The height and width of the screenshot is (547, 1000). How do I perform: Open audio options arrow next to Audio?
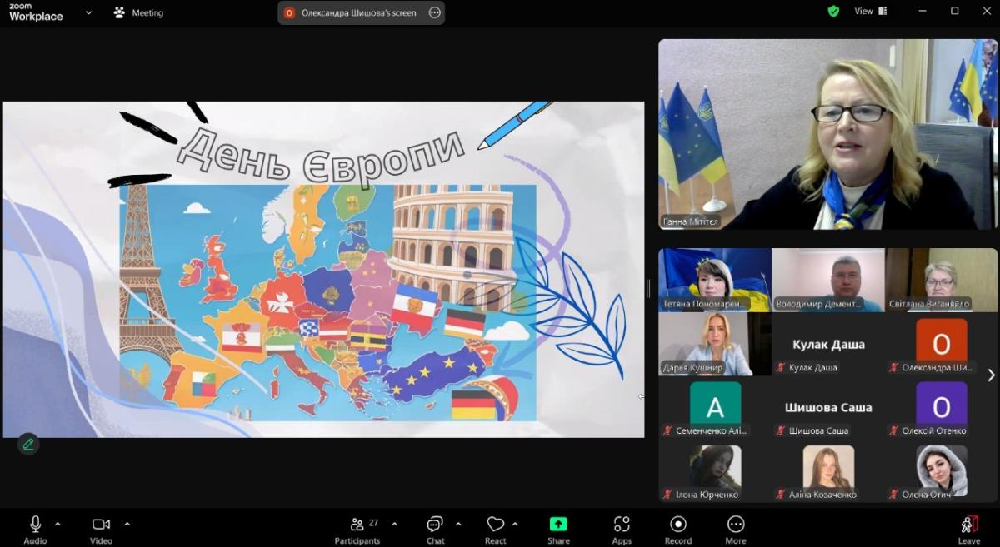[57, 524]
